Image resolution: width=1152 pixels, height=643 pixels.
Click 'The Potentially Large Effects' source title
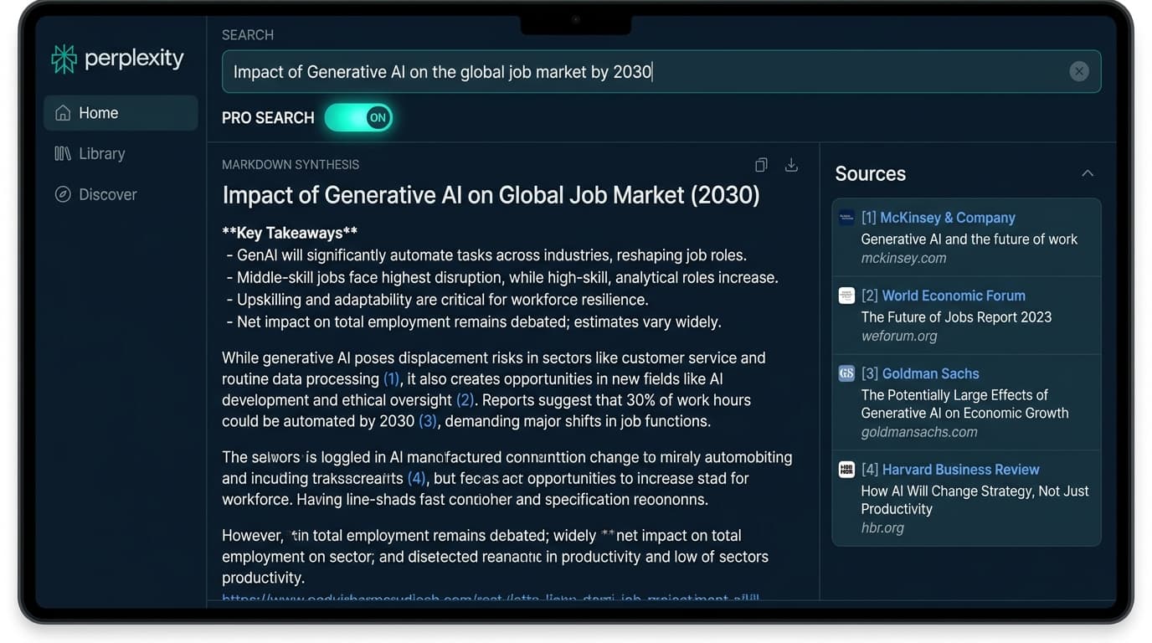(x=964, y=404)
